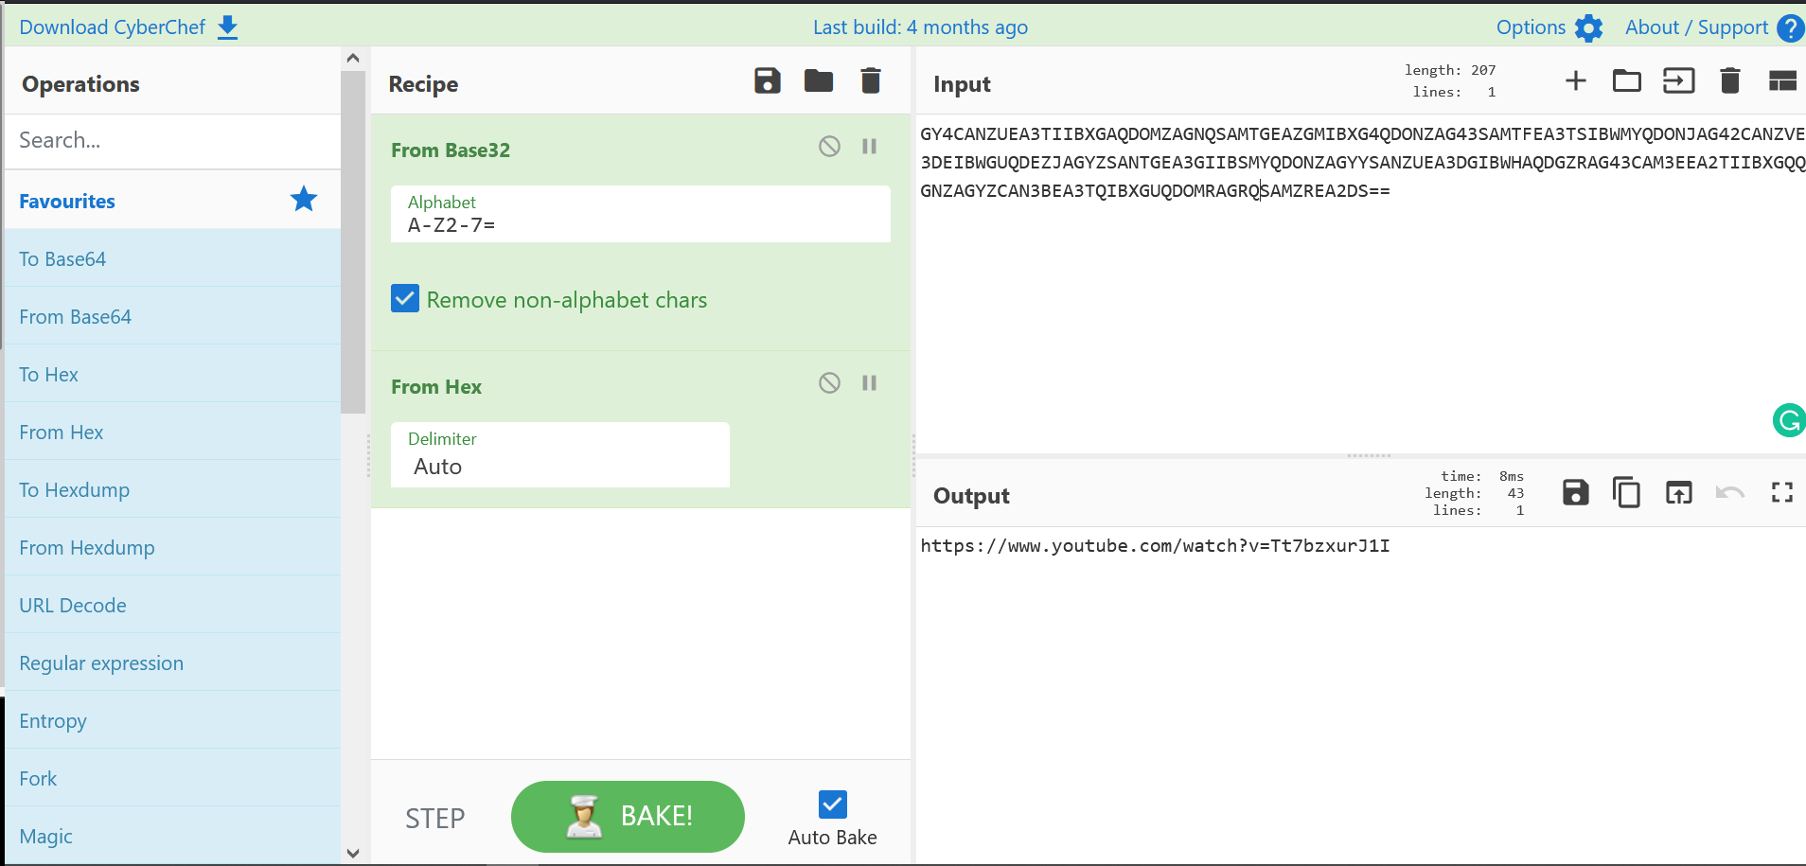
Task: Open the From Hex Delimiter dropdown
Action: click(x=560, y=454)
